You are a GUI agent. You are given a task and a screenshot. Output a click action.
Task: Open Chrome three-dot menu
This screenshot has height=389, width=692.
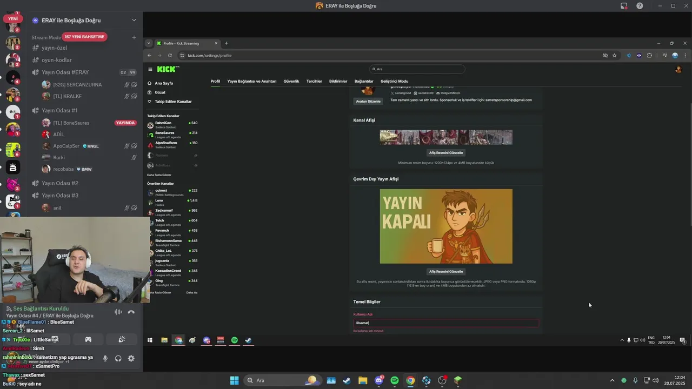click(686, 55)
